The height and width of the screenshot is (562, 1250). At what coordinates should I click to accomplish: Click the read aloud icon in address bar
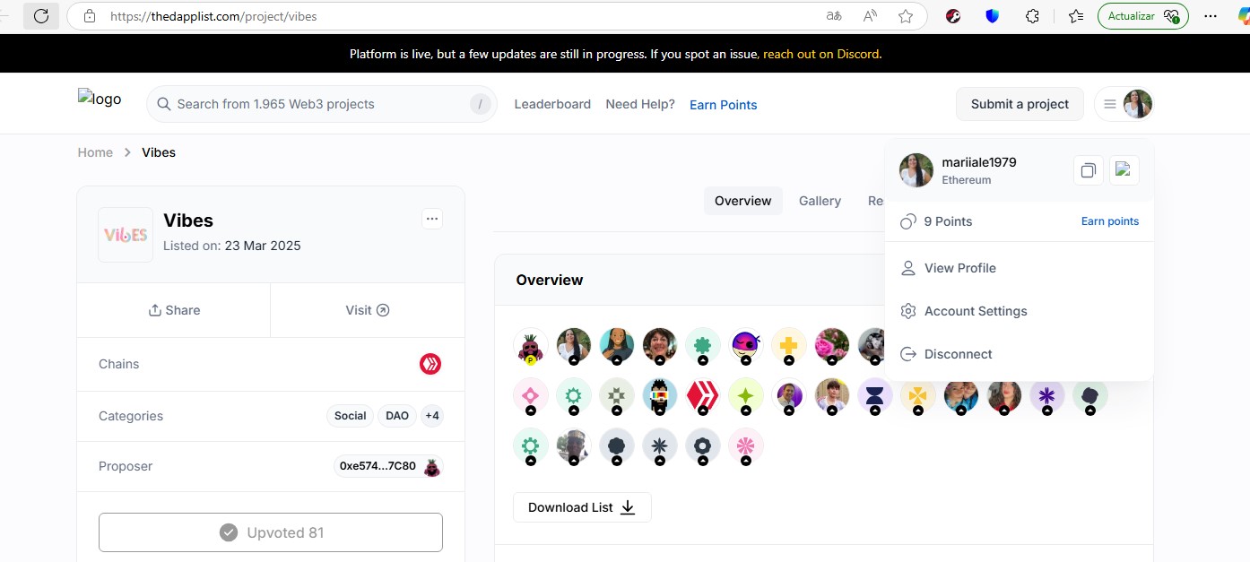click(x=870, y=16)
